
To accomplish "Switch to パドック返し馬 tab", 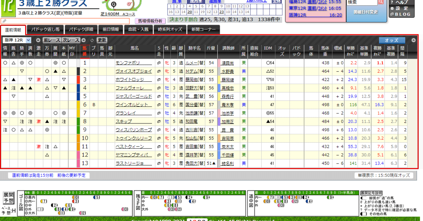I will pos(45,29).
